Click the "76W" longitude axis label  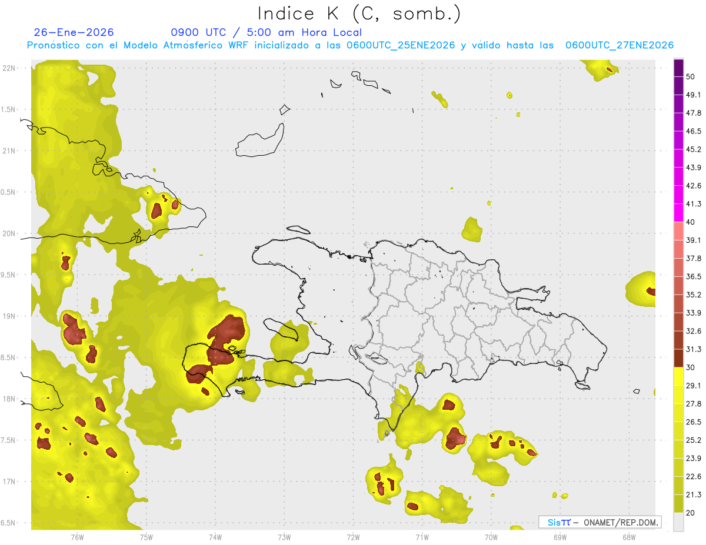click(77, 537)
